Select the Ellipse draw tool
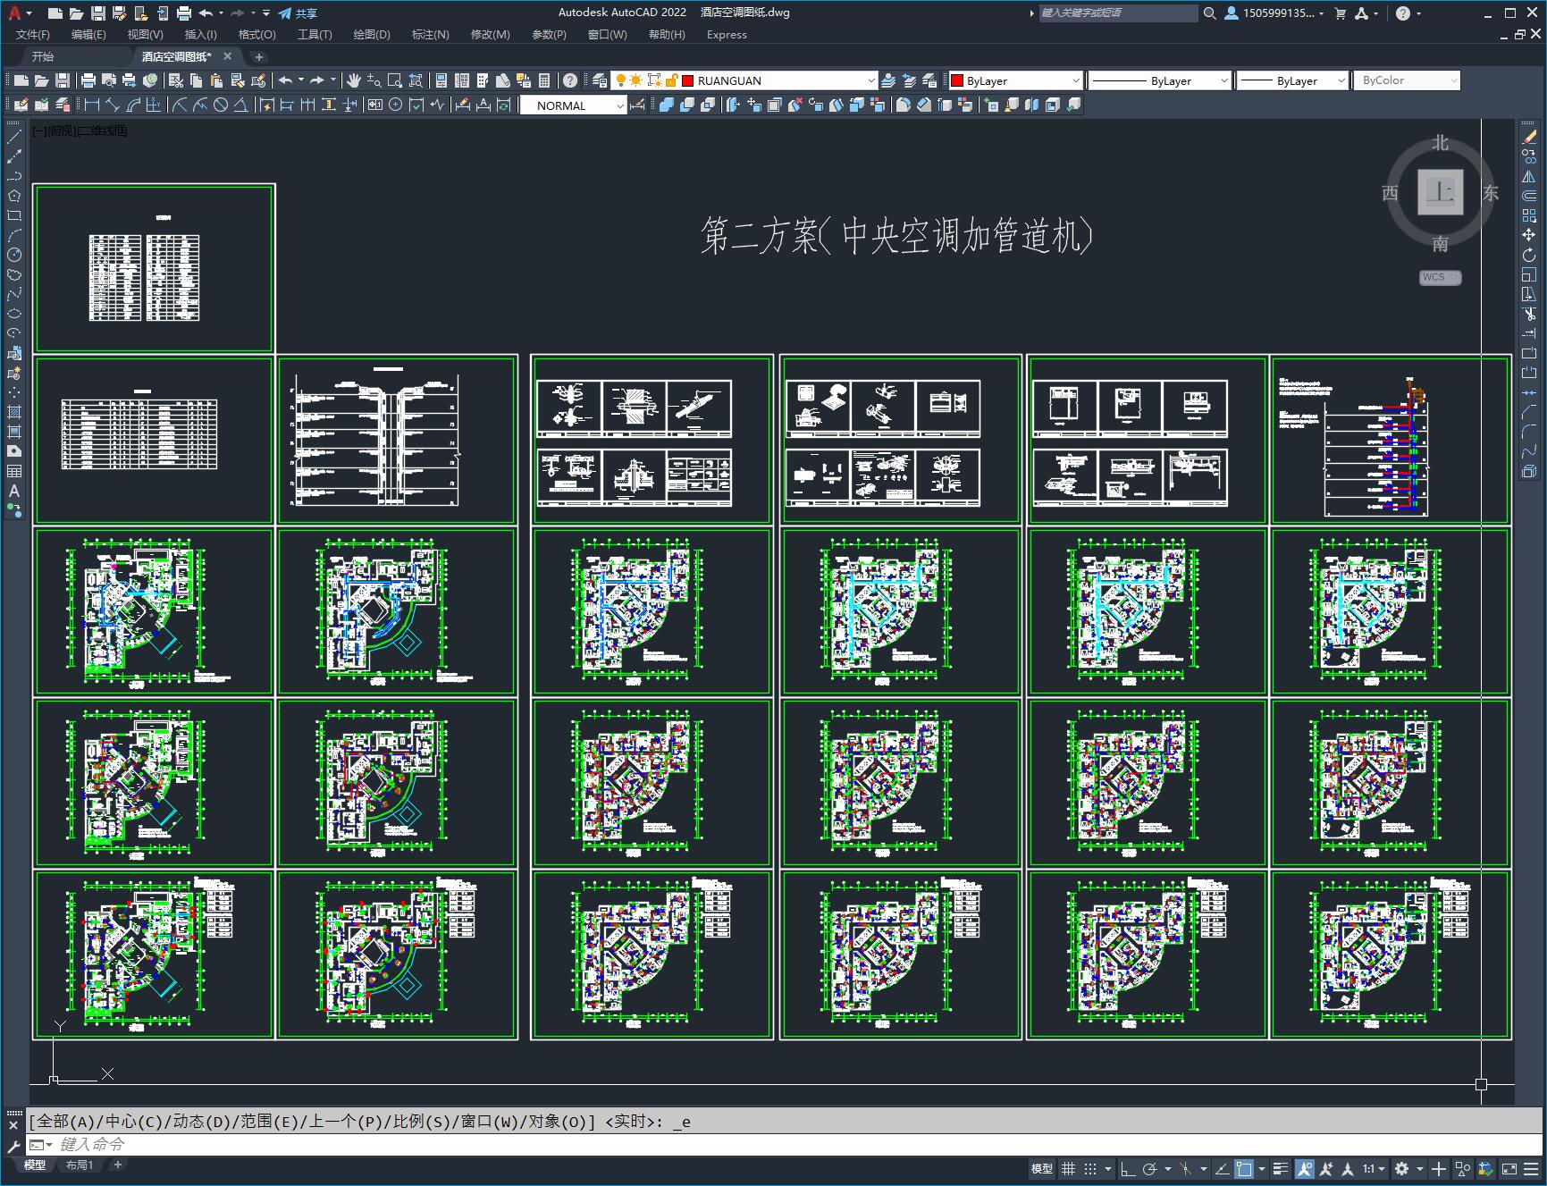1547x1186 pixels. coord(14,314)
